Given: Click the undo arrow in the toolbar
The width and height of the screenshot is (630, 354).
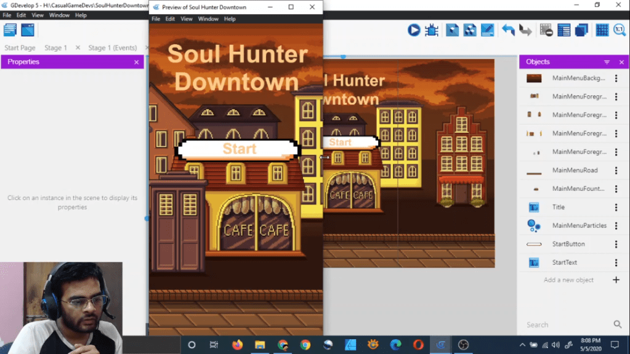Looking at the screenshot, I should coord(508,30).
